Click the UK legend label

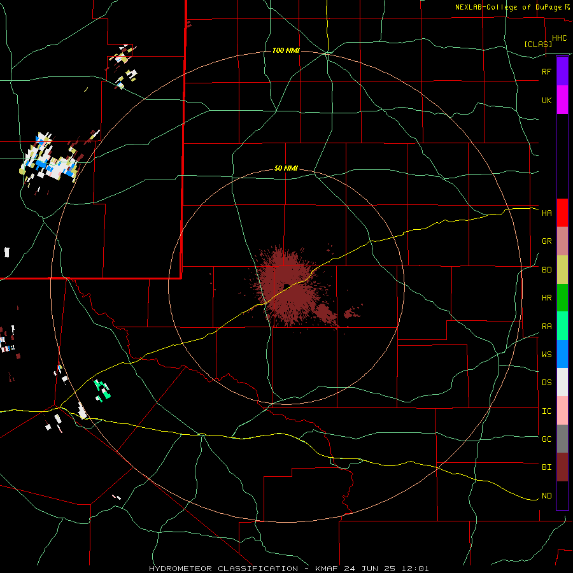[546, 100]
